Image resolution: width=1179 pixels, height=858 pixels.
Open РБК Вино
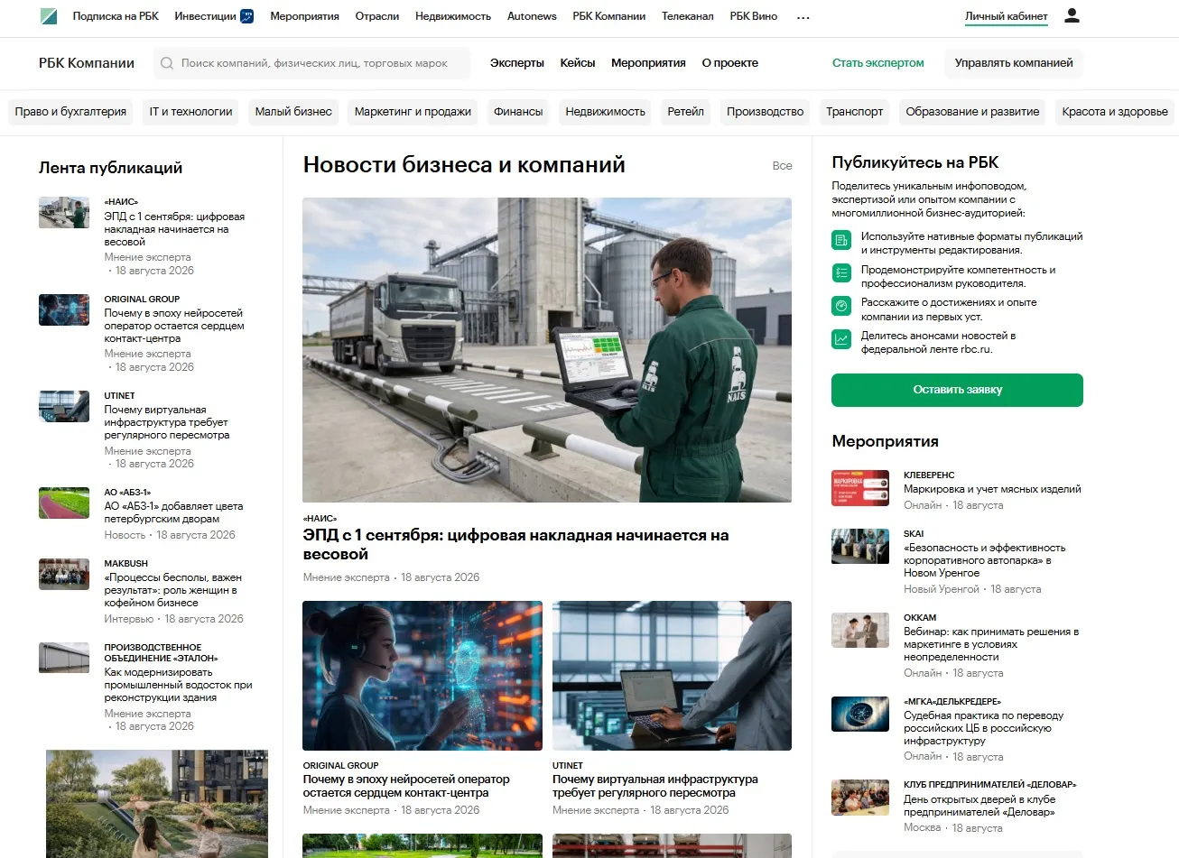click(x=754, y=16)
